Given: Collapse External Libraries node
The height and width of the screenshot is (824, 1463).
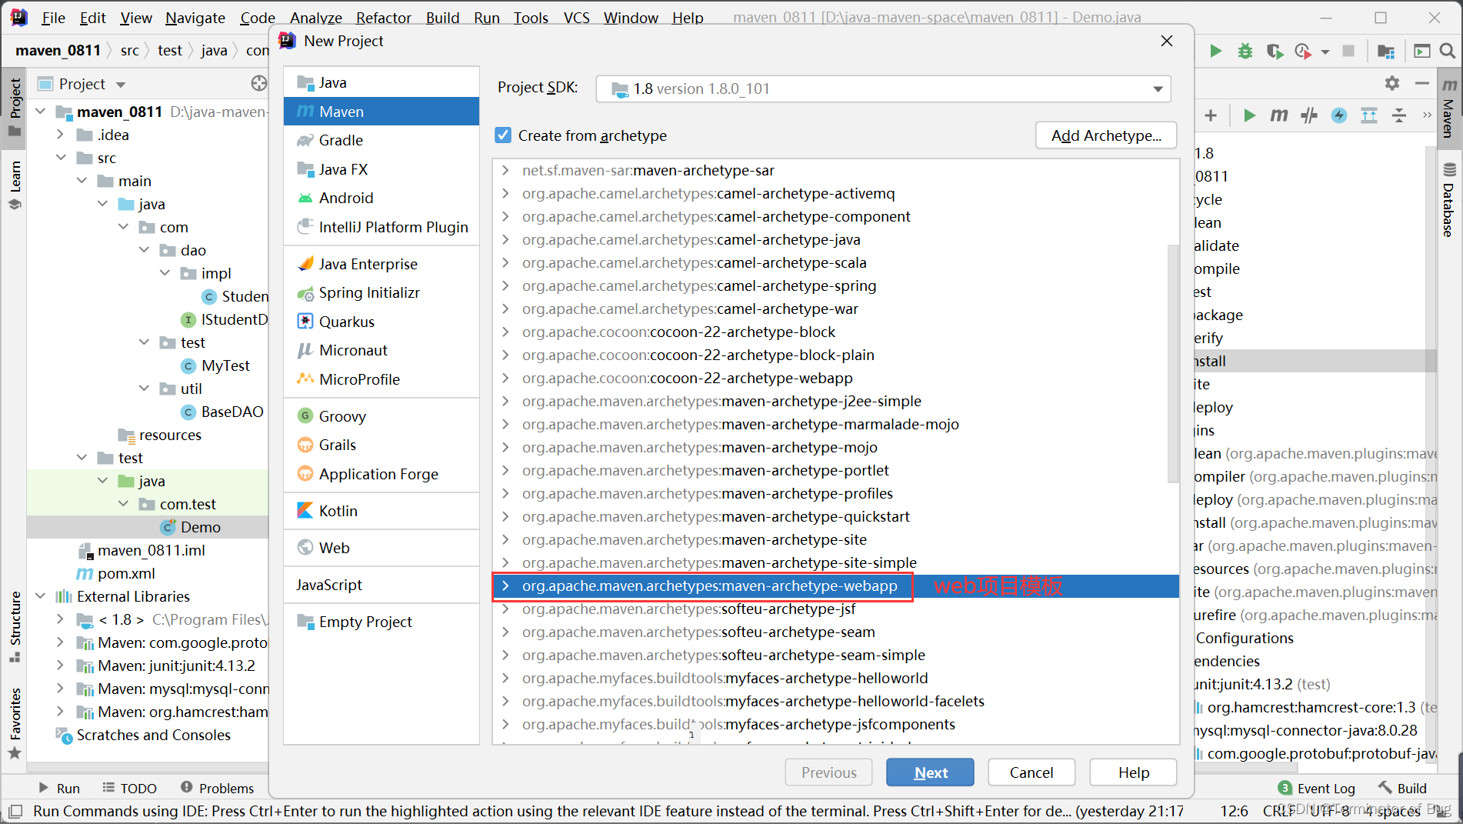Looking at the screenshot, I should click(x=41, y=596).
